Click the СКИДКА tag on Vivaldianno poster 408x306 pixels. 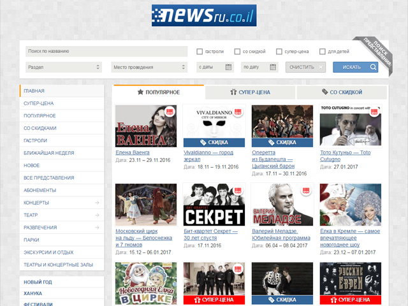214,143
